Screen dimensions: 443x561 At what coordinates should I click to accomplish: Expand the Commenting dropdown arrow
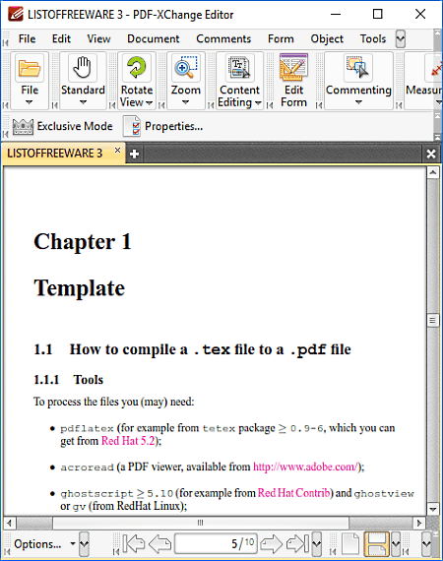point(358,102)
